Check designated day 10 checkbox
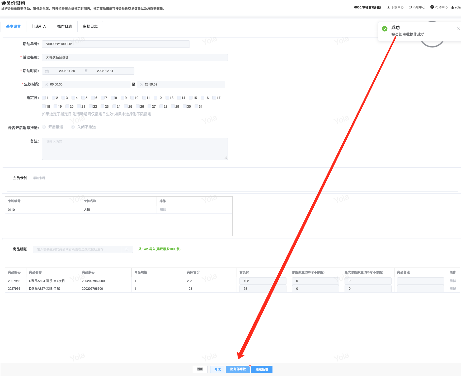This screenshot has width=461, height=376. coord(132,98)
